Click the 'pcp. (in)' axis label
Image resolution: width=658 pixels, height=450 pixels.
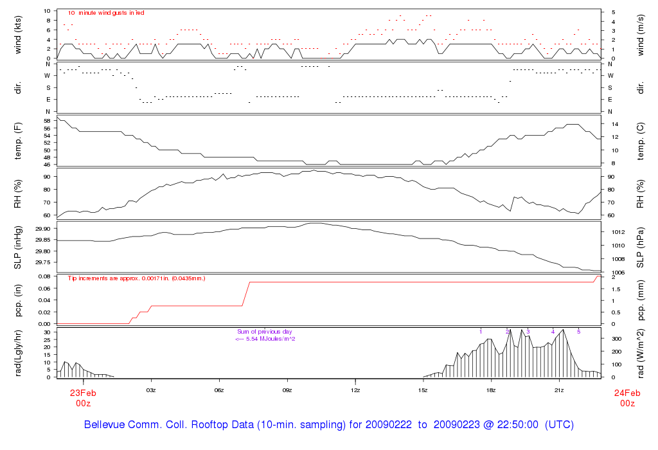(17, 300)
